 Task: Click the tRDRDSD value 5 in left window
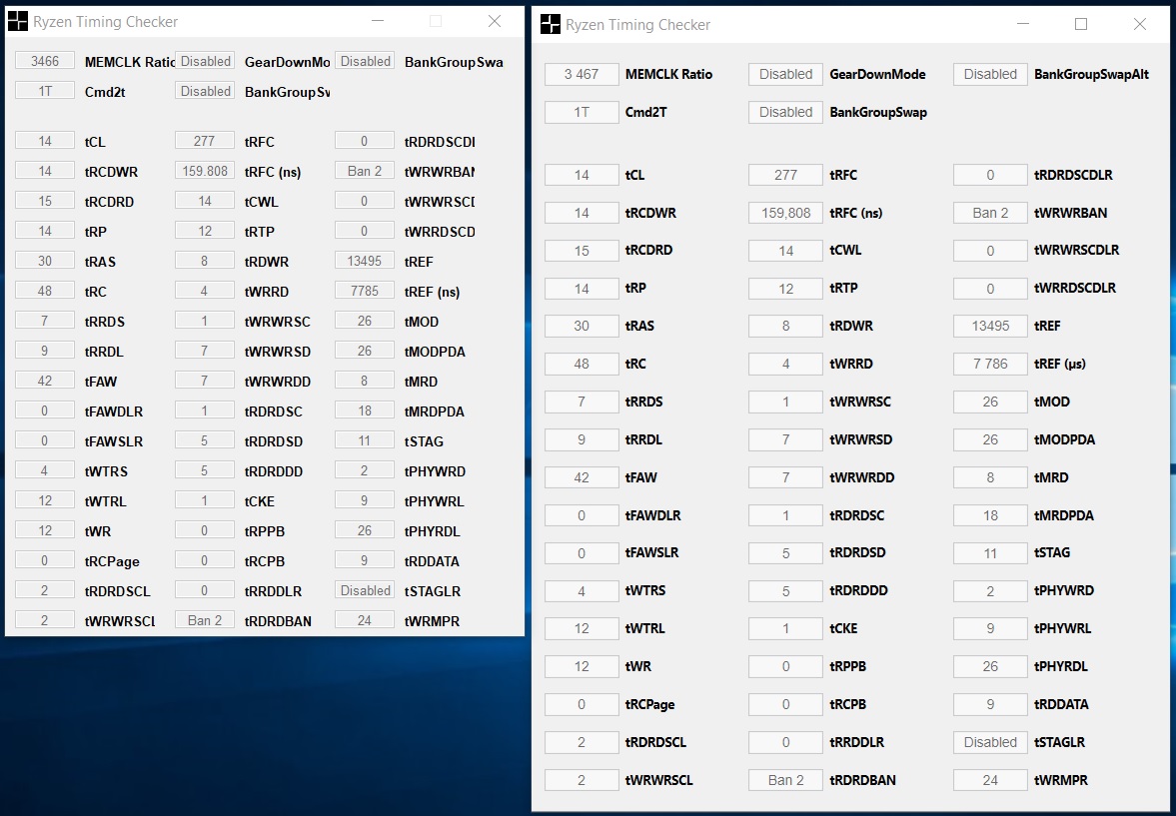pyautogui.click(x=205, y=441)
